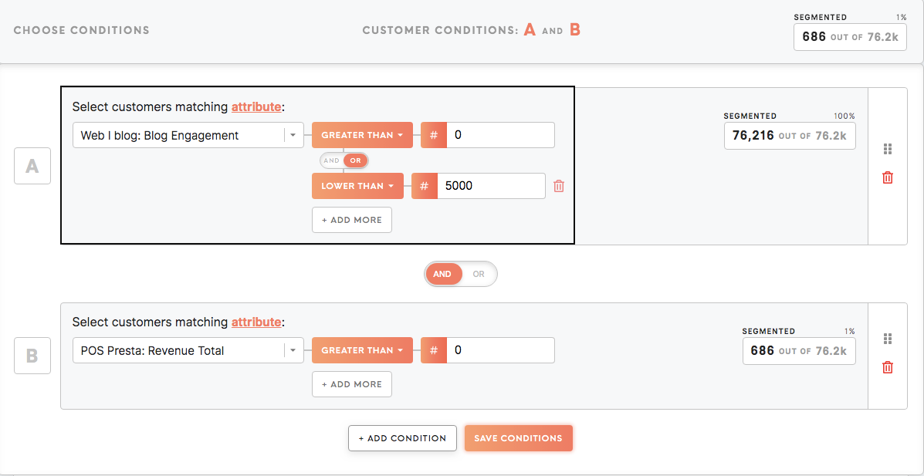
Task: Open GREATER THAN operator in condition A
Action: 362,135
